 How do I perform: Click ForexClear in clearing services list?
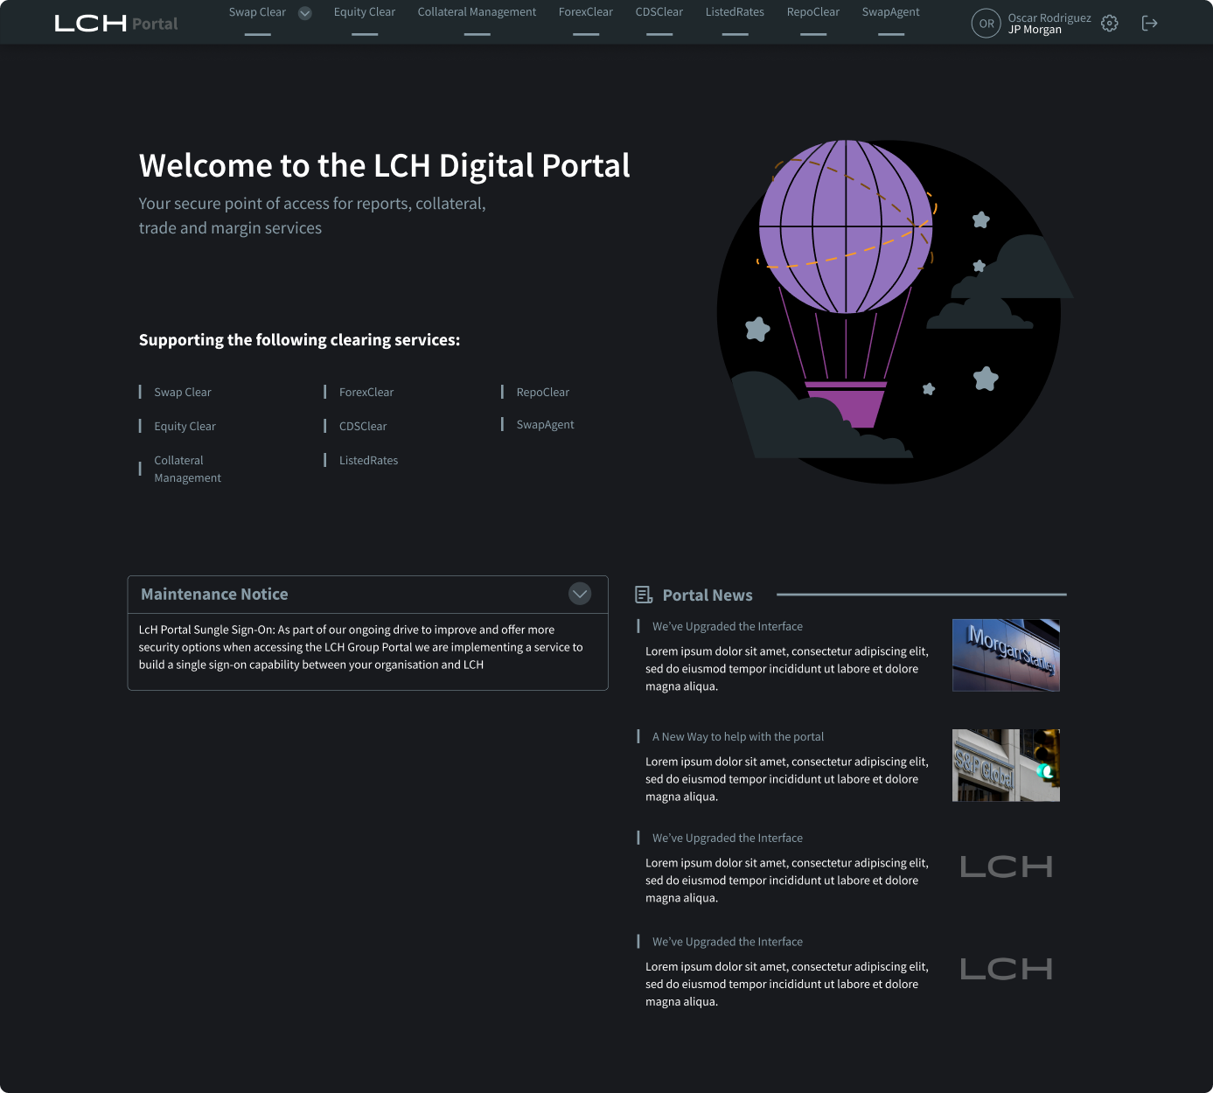[366, 393]
